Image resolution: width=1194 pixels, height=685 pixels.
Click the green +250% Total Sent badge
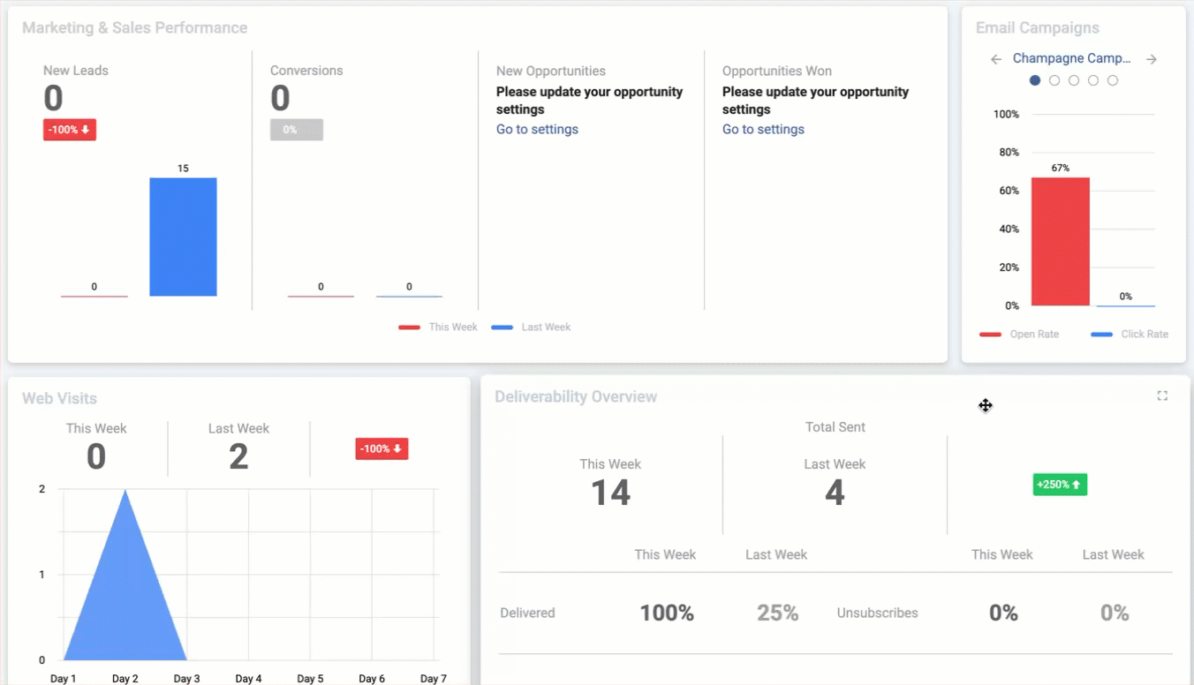pyautogui.click(x=1060, y=485)
